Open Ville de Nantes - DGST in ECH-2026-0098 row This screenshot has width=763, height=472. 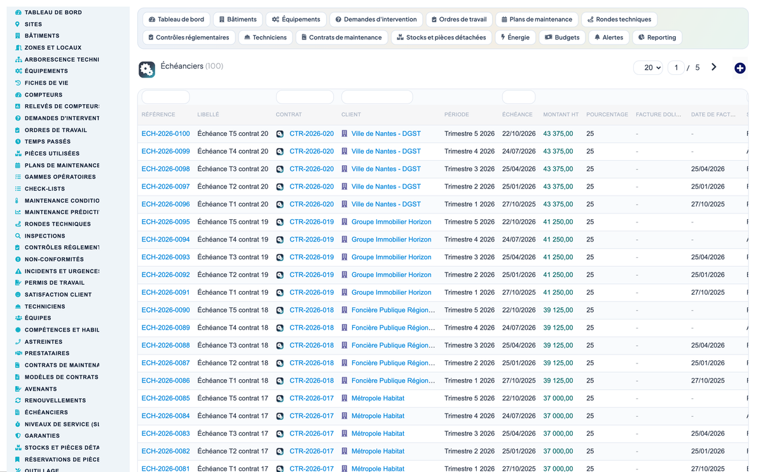(386, 169)
